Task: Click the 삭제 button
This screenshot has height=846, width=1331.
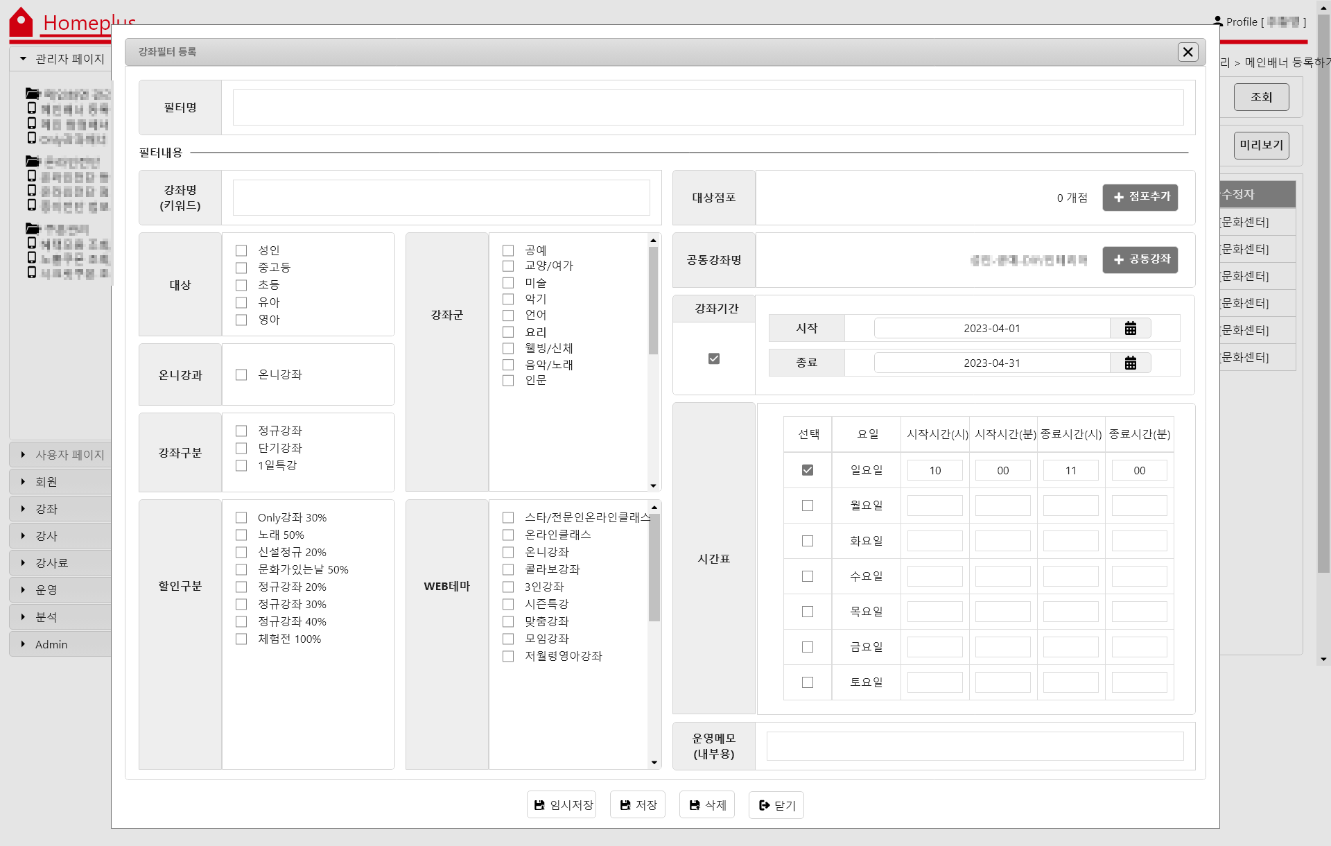Action: tap(706, 805)
